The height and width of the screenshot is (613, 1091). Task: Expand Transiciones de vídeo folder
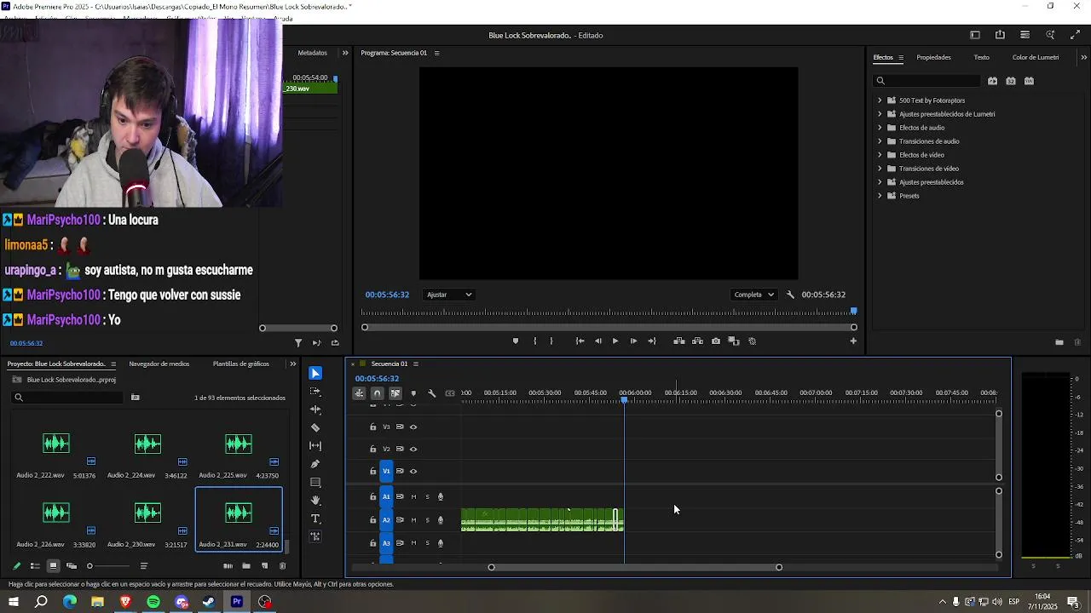(880, 169)
